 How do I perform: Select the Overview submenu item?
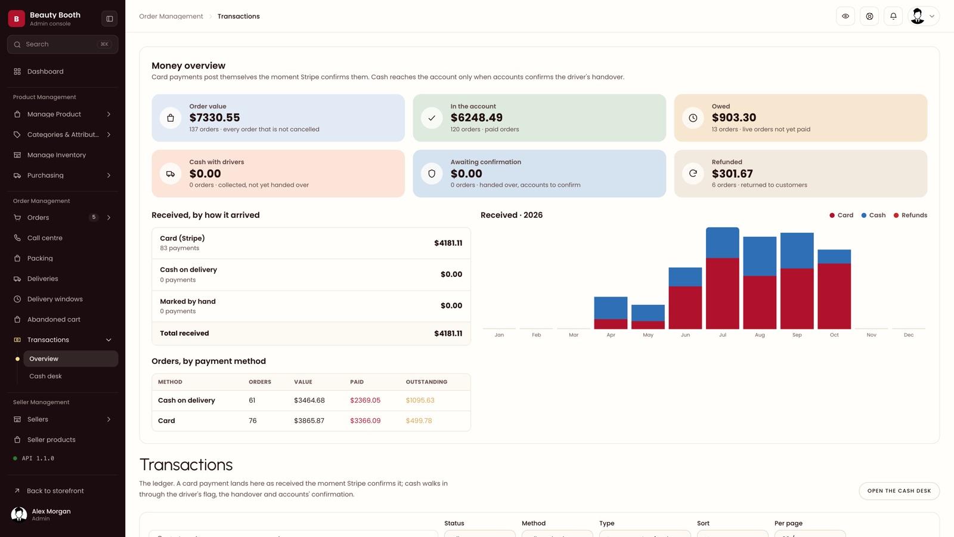70,359
